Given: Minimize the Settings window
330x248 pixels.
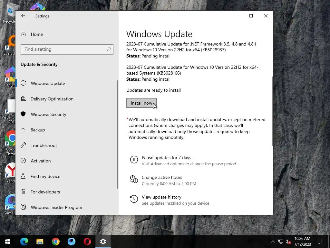Looking at the screenshot, I should tap(236, 16).
